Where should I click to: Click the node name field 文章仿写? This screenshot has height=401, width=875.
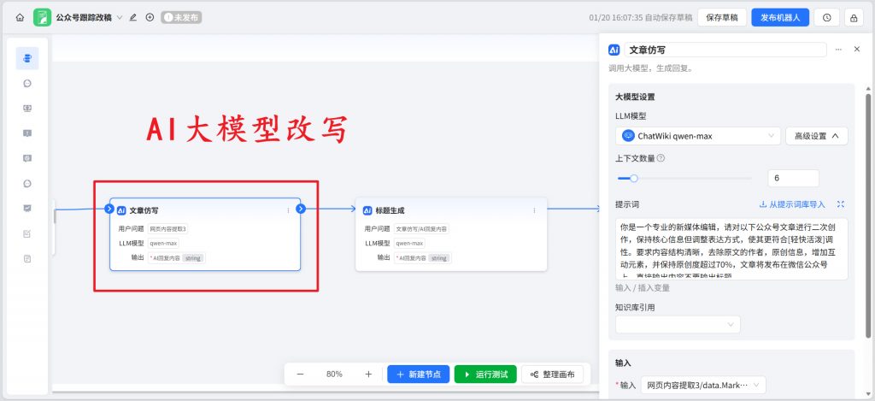click(725, 50)
